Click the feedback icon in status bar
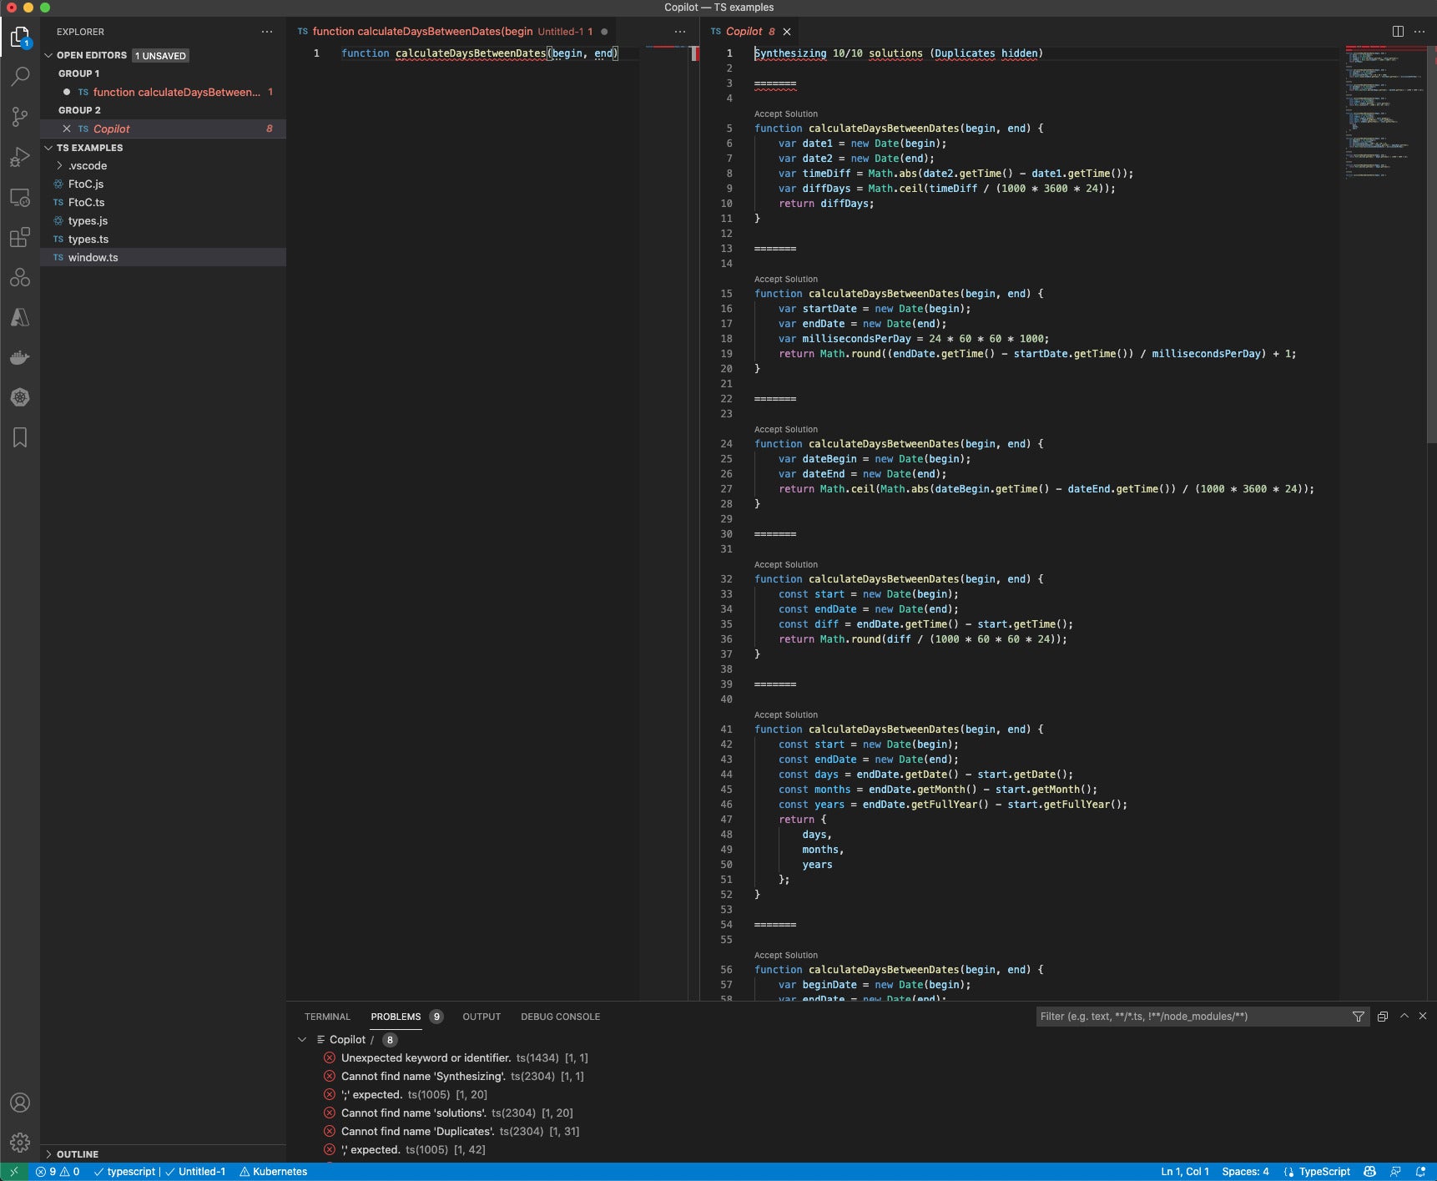Screen dimensions: 1437x1181 pos(1395,1172)
